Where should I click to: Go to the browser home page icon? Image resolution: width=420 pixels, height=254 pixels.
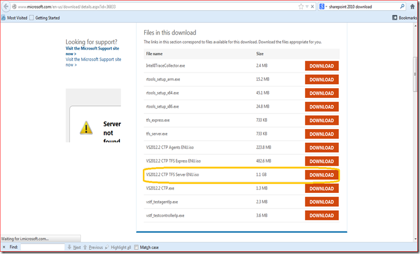412,7
